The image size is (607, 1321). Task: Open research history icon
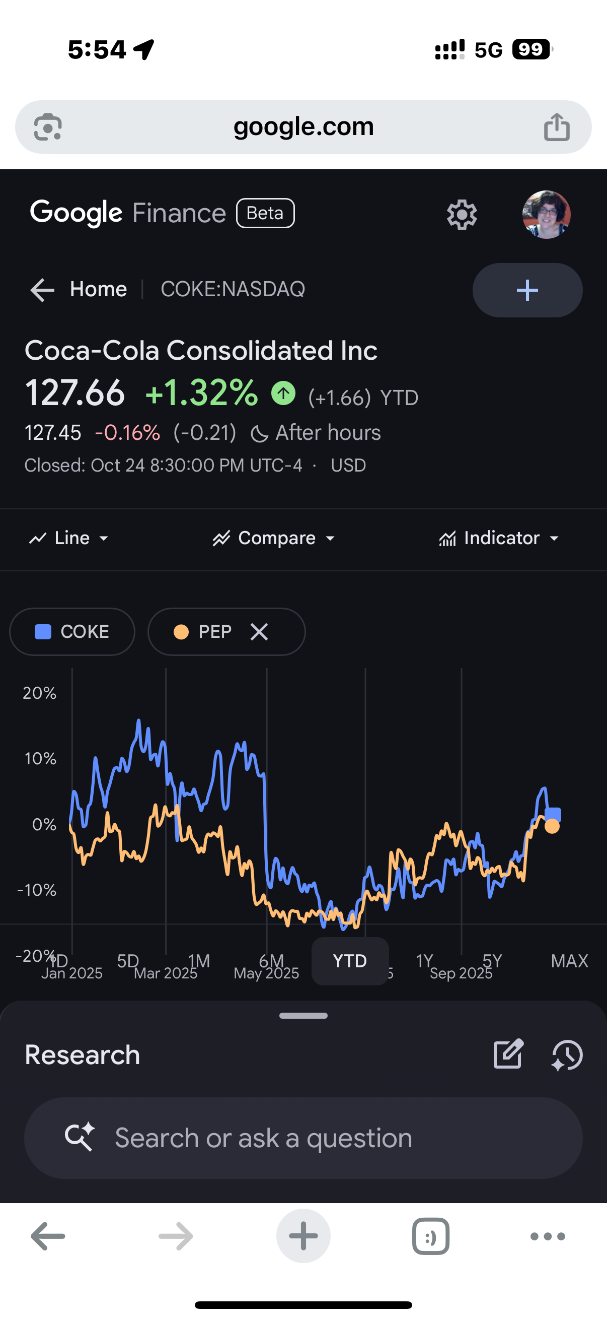[567, 1055]
